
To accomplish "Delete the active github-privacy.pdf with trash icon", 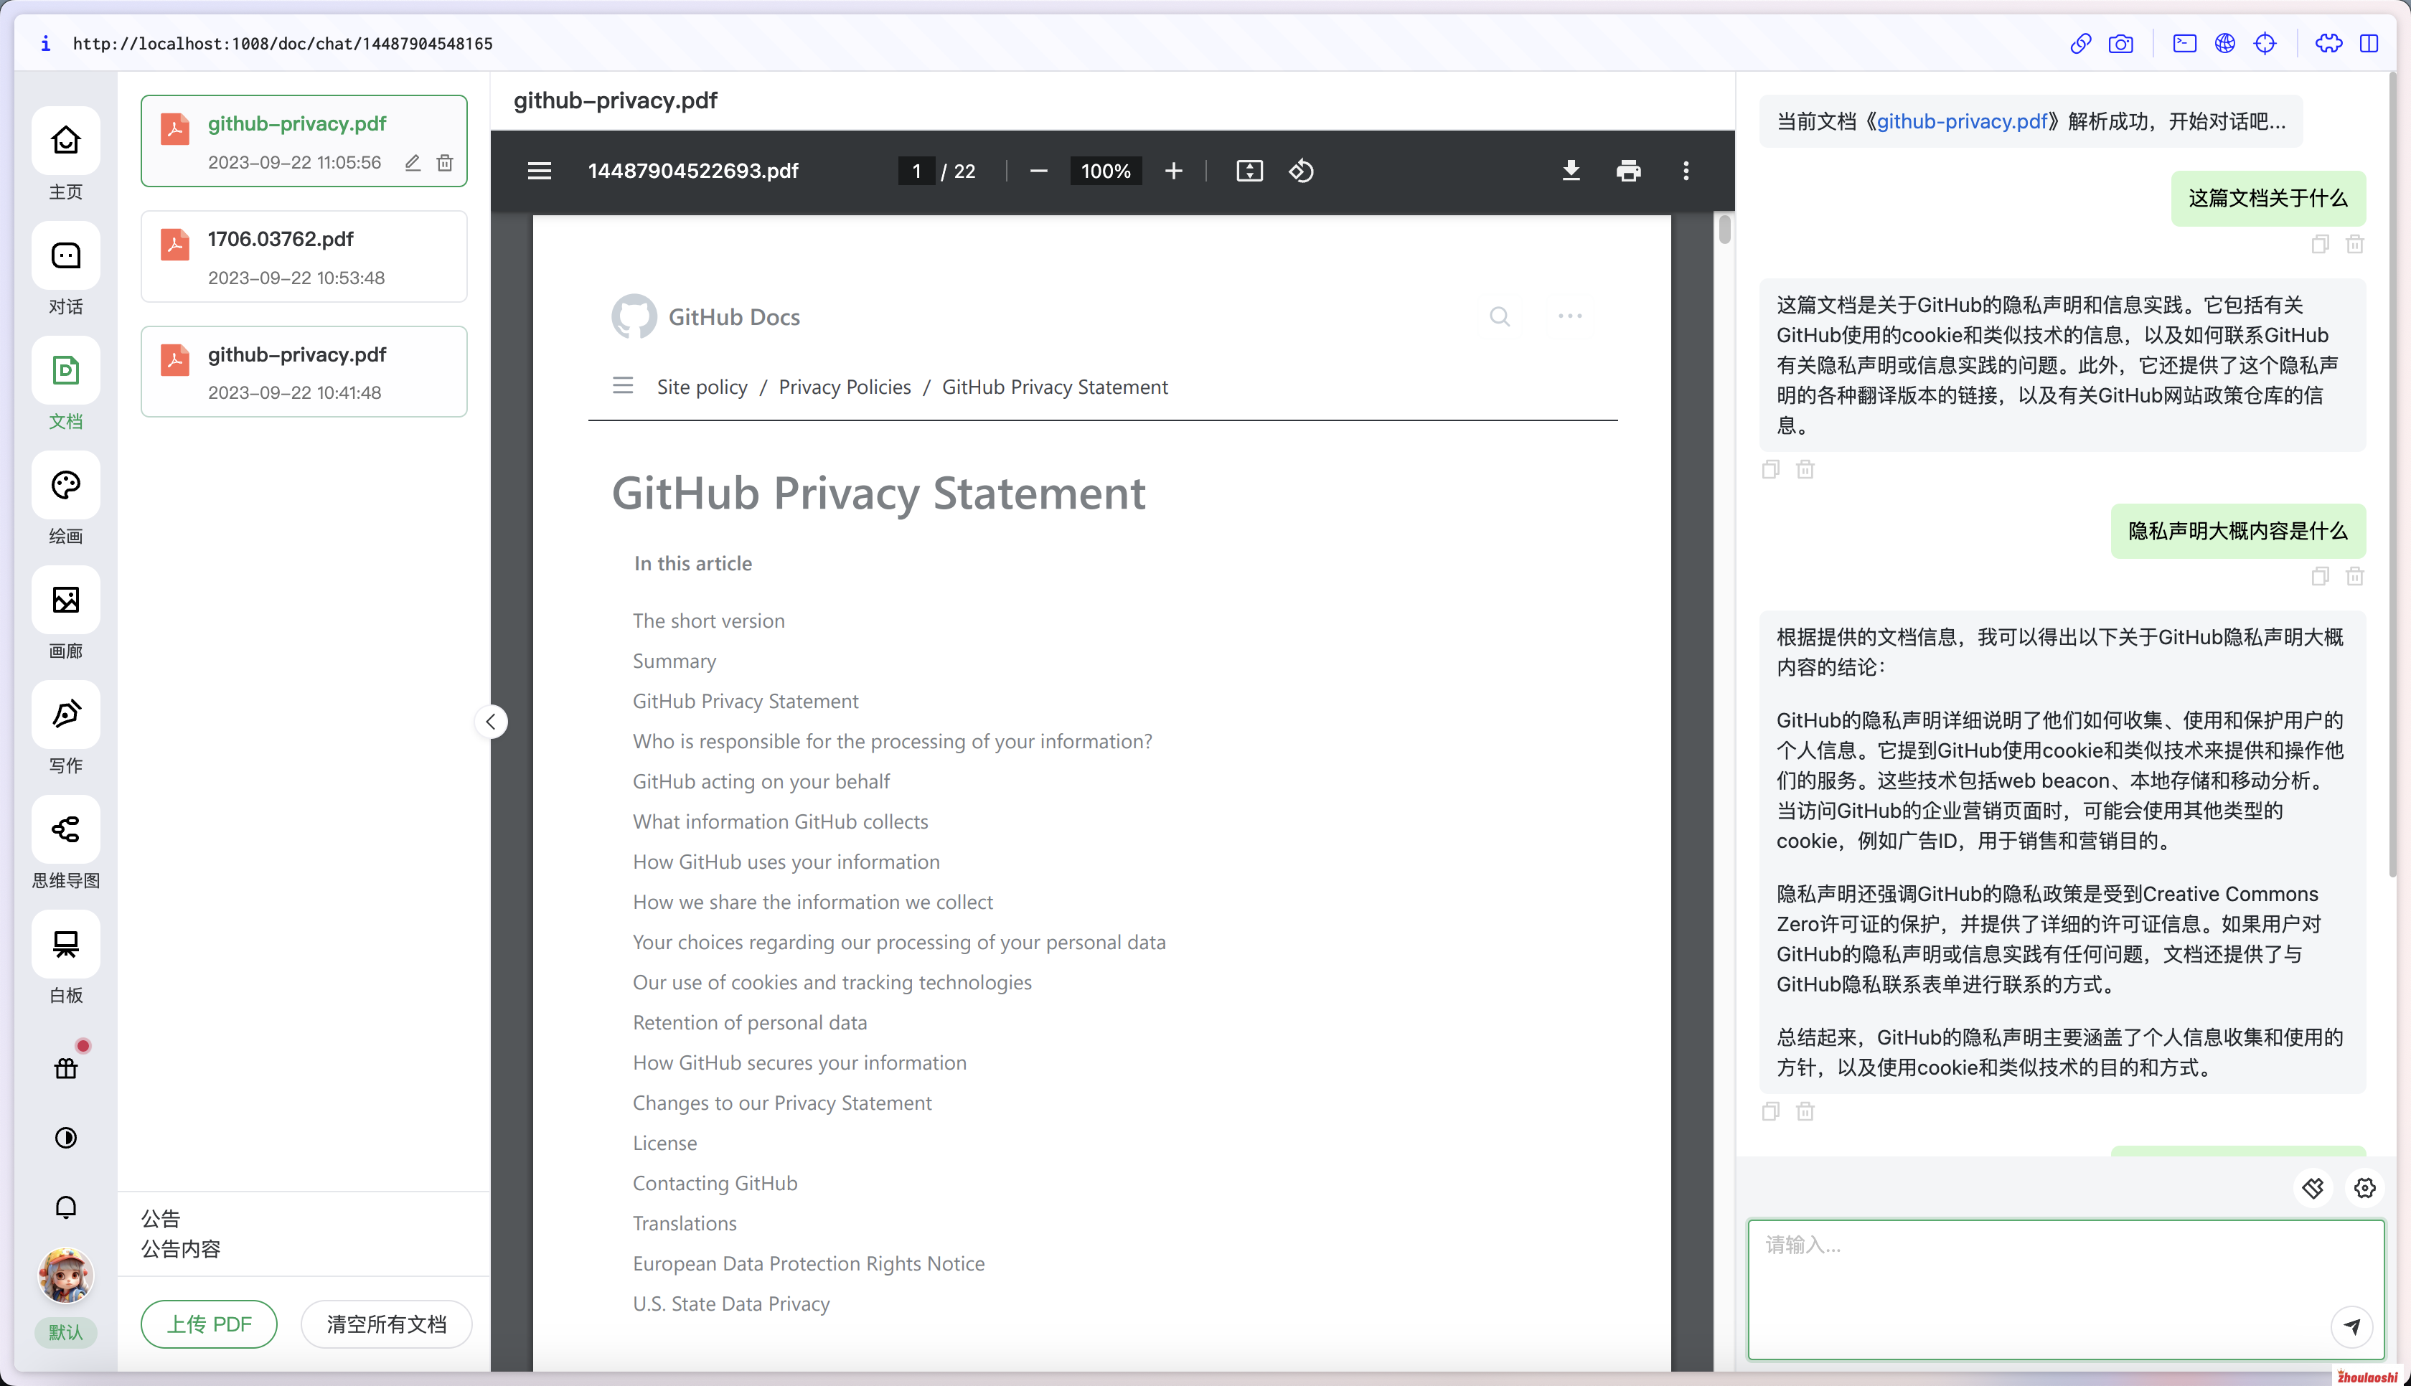I will point(444,163).
